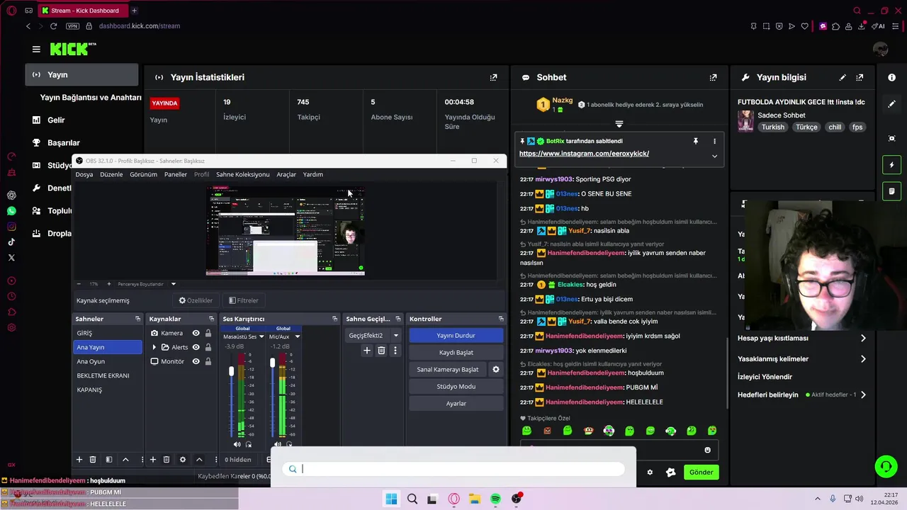Open chat settings gear next to Gönder
The width and height of the screenshot is (907, 510).
tap(650, 472)
